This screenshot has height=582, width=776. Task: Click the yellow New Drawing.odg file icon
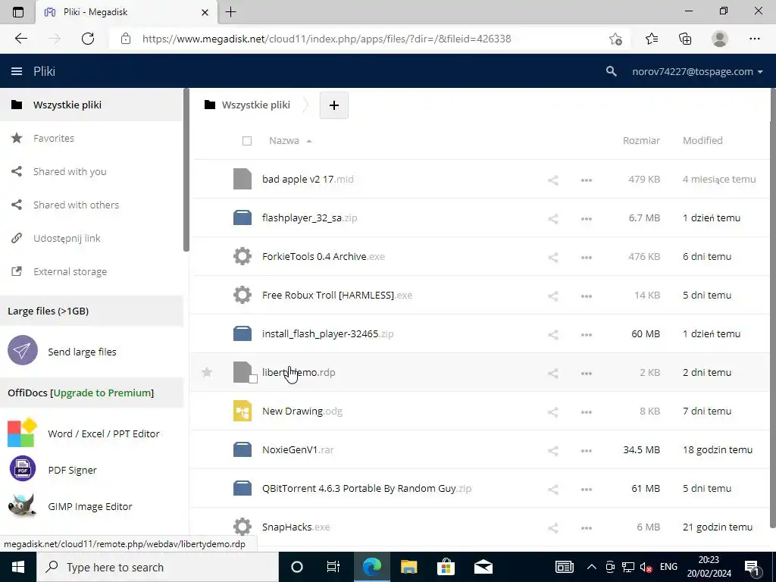tap(242, 411)
